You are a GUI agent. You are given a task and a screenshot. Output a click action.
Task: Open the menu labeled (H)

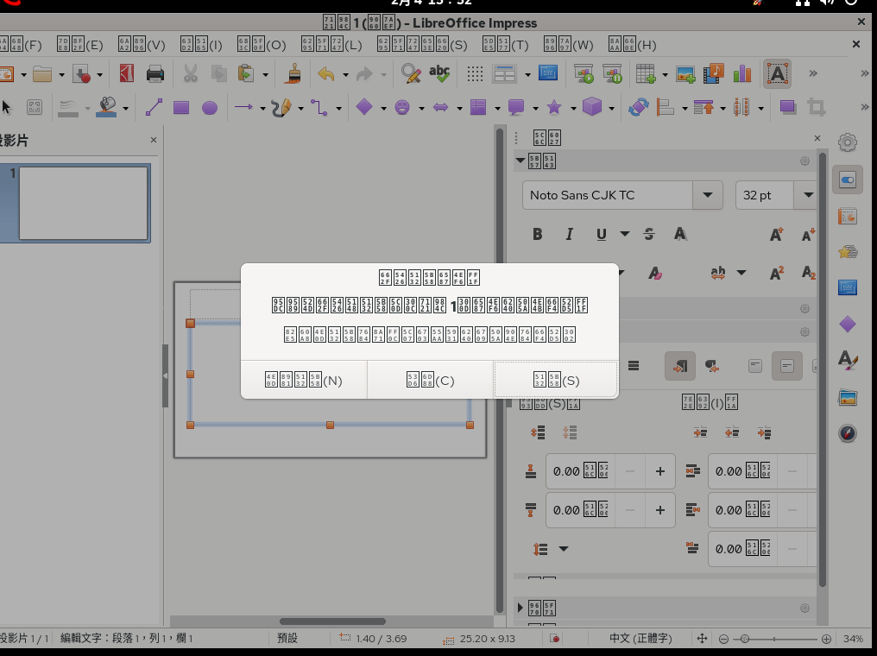[632, 45]
